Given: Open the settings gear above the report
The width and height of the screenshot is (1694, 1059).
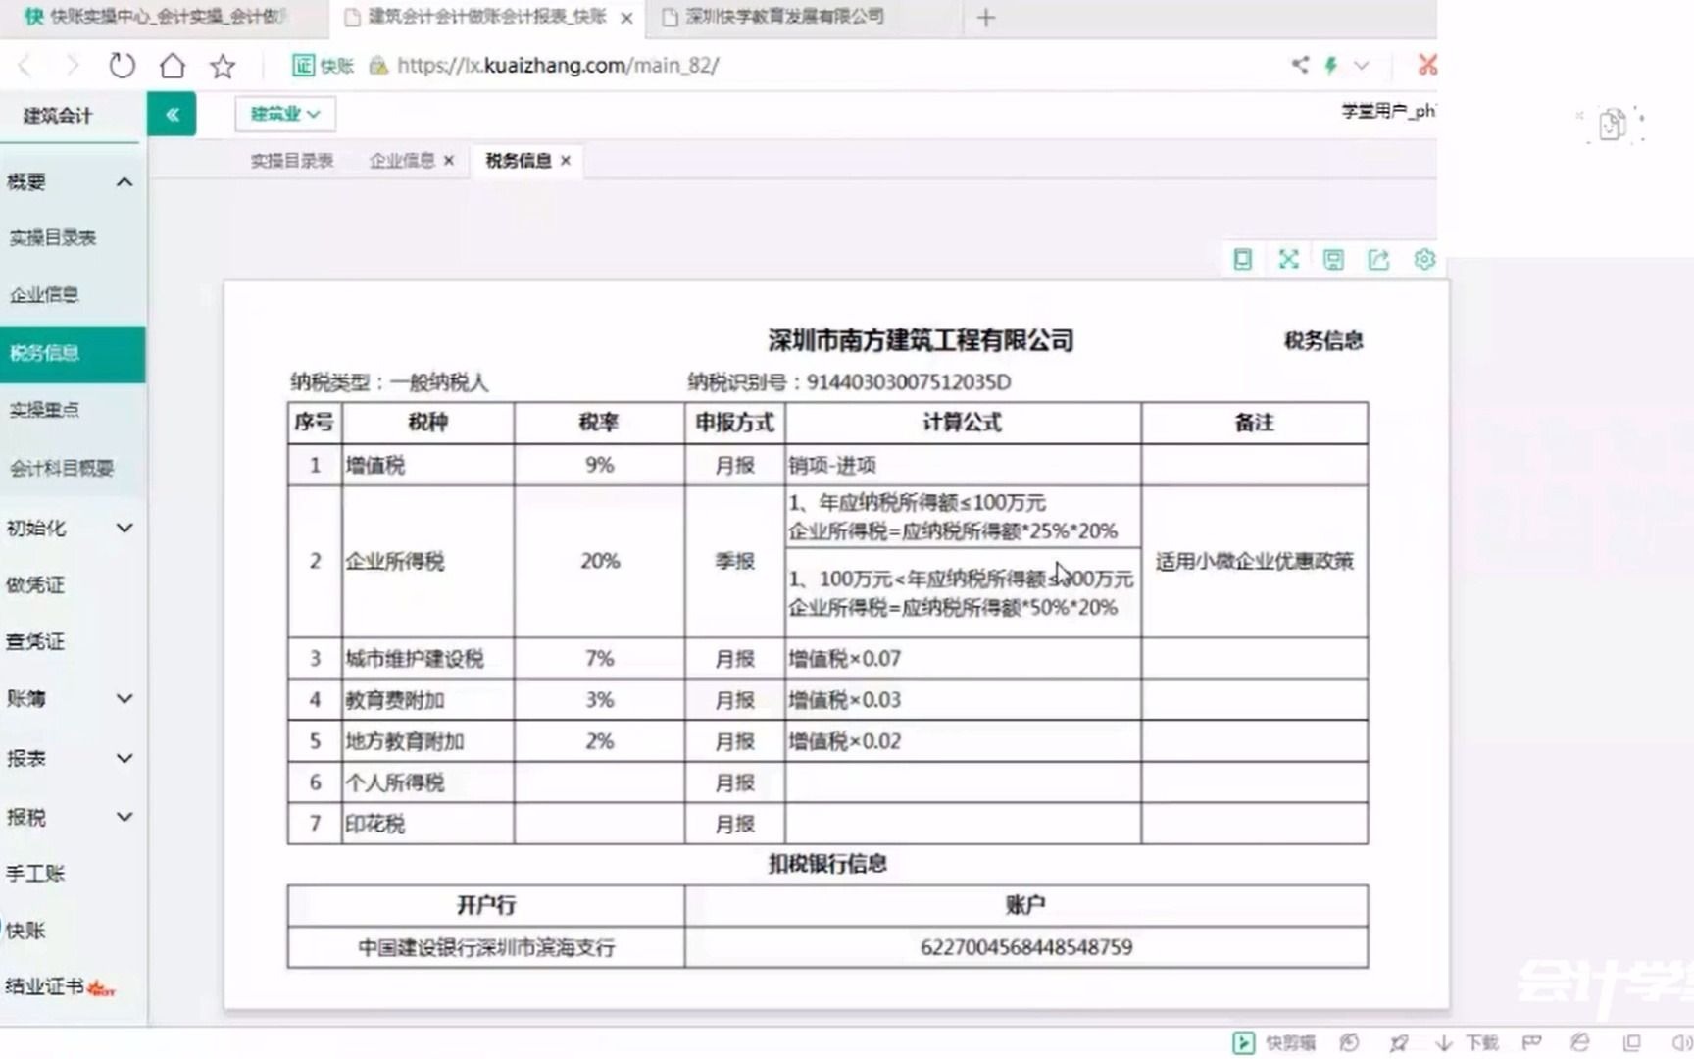Looking at the screenshot, I should click(x=1424, y=259).
